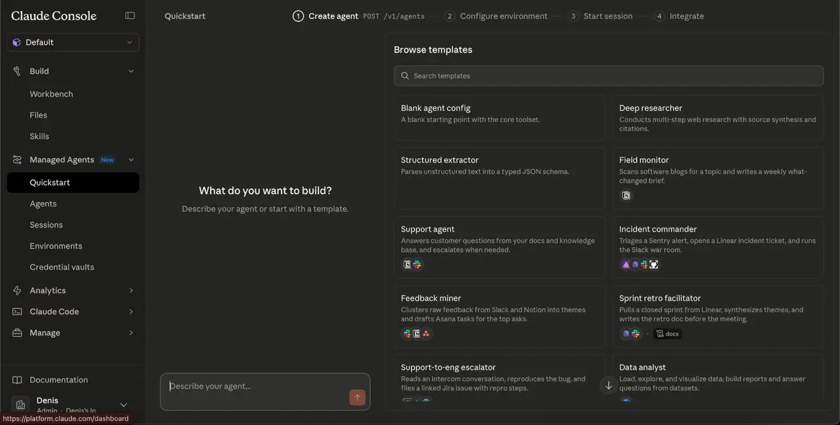Select the Field monitor template
This screenshot has width=840, height=425.
tap(718, 178)
